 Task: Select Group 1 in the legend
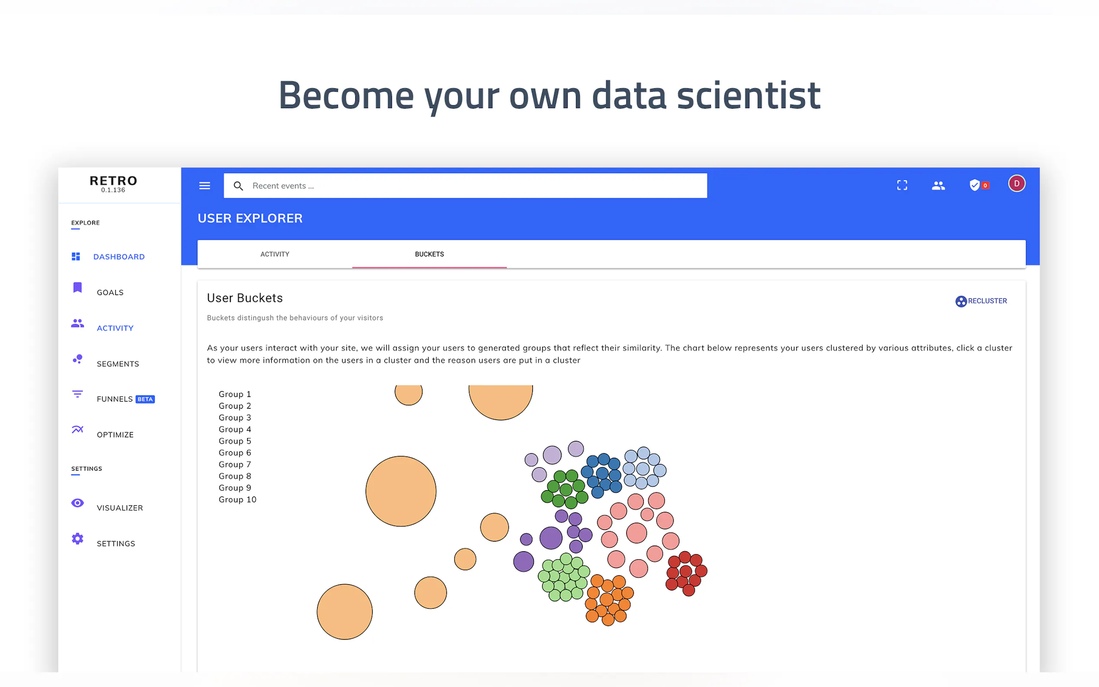(235, 394)
